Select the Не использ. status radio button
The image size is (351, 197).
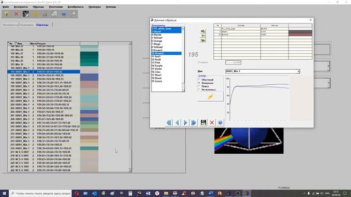click(199, 90)
